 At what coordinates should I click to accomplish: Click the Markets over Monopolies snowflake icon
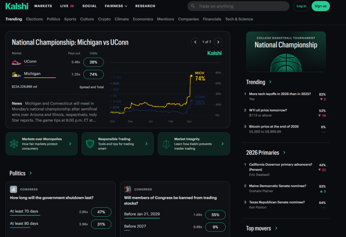pyautogui.click(x=14, y=144)
